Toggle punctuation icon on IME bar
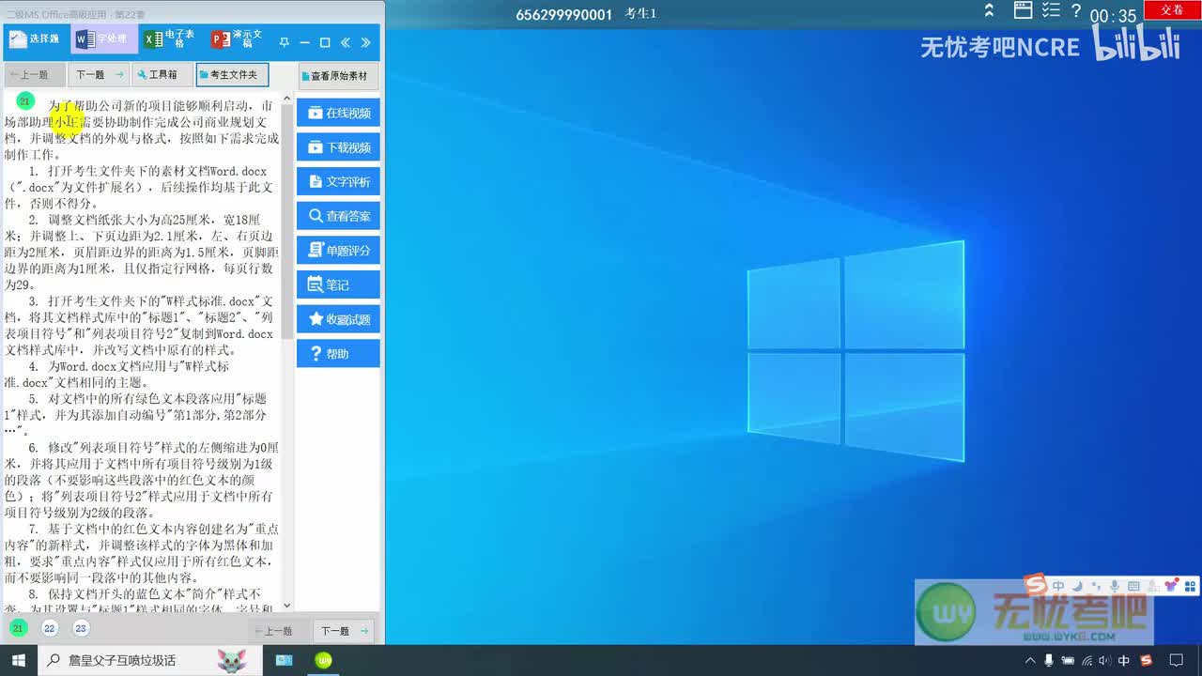Screen dimensions: 1202x676 tap(1096, 586)
